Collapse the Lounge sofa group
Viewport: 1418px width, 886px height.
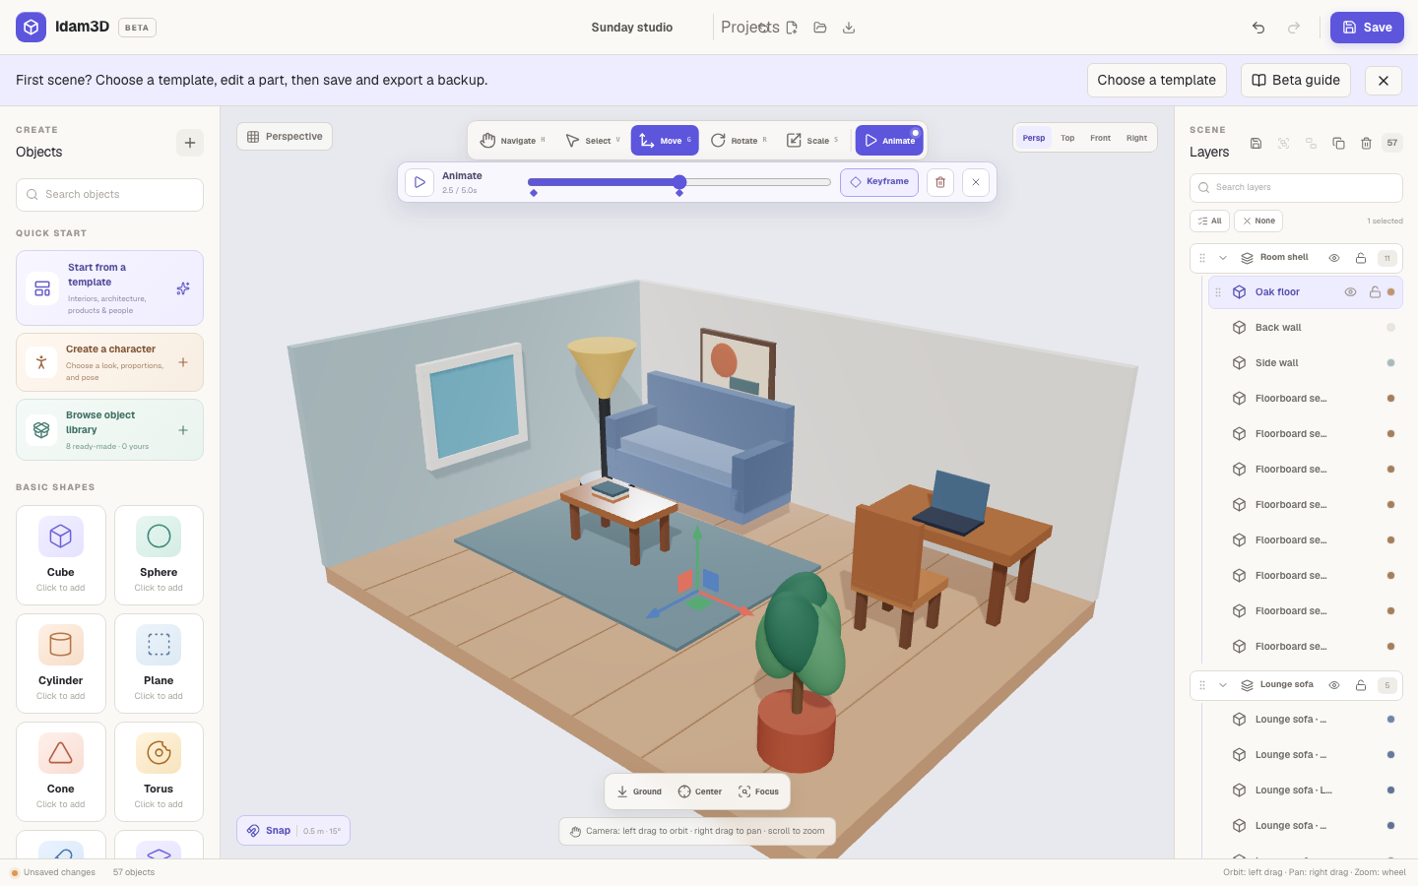pyautogui.click(x=1223, y=685)
